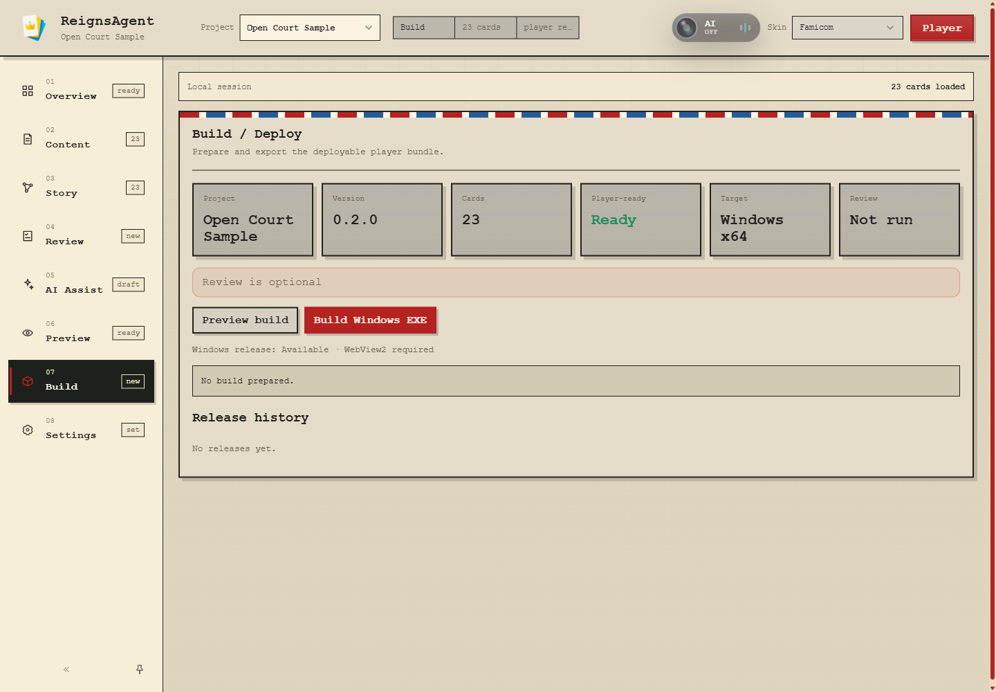Click the set badge beside Settings
The image size is (996, 692).
(x=133, y=430)
